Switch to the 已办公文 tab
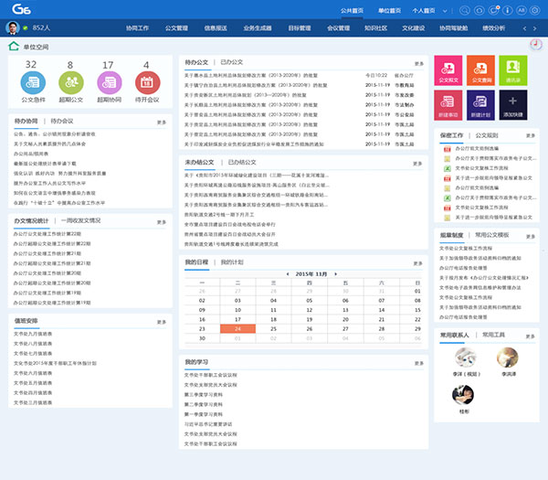548x480 pixels. 232,62
